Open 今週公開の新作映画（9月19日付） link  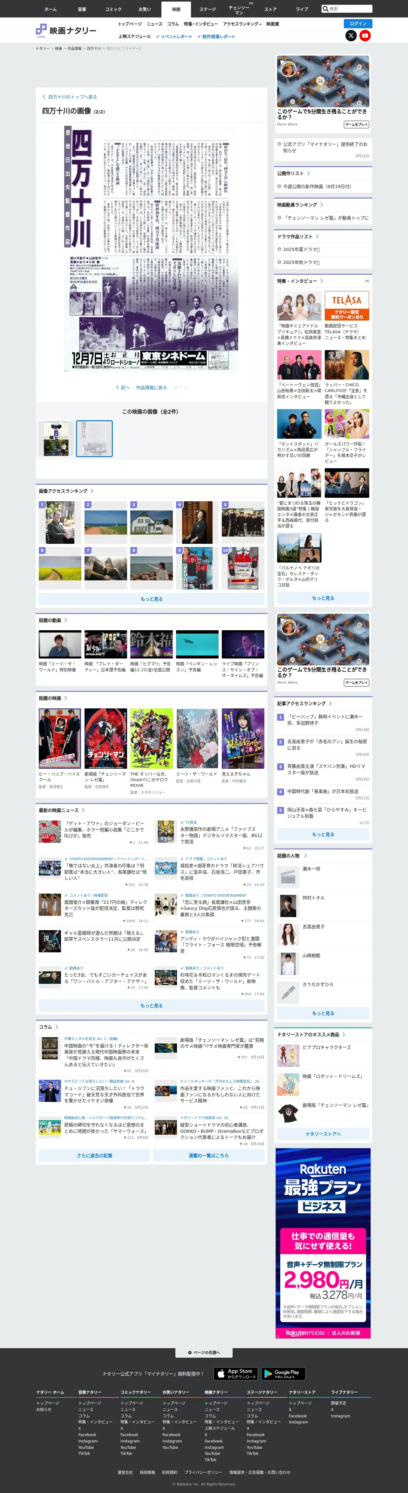point(317,187)
